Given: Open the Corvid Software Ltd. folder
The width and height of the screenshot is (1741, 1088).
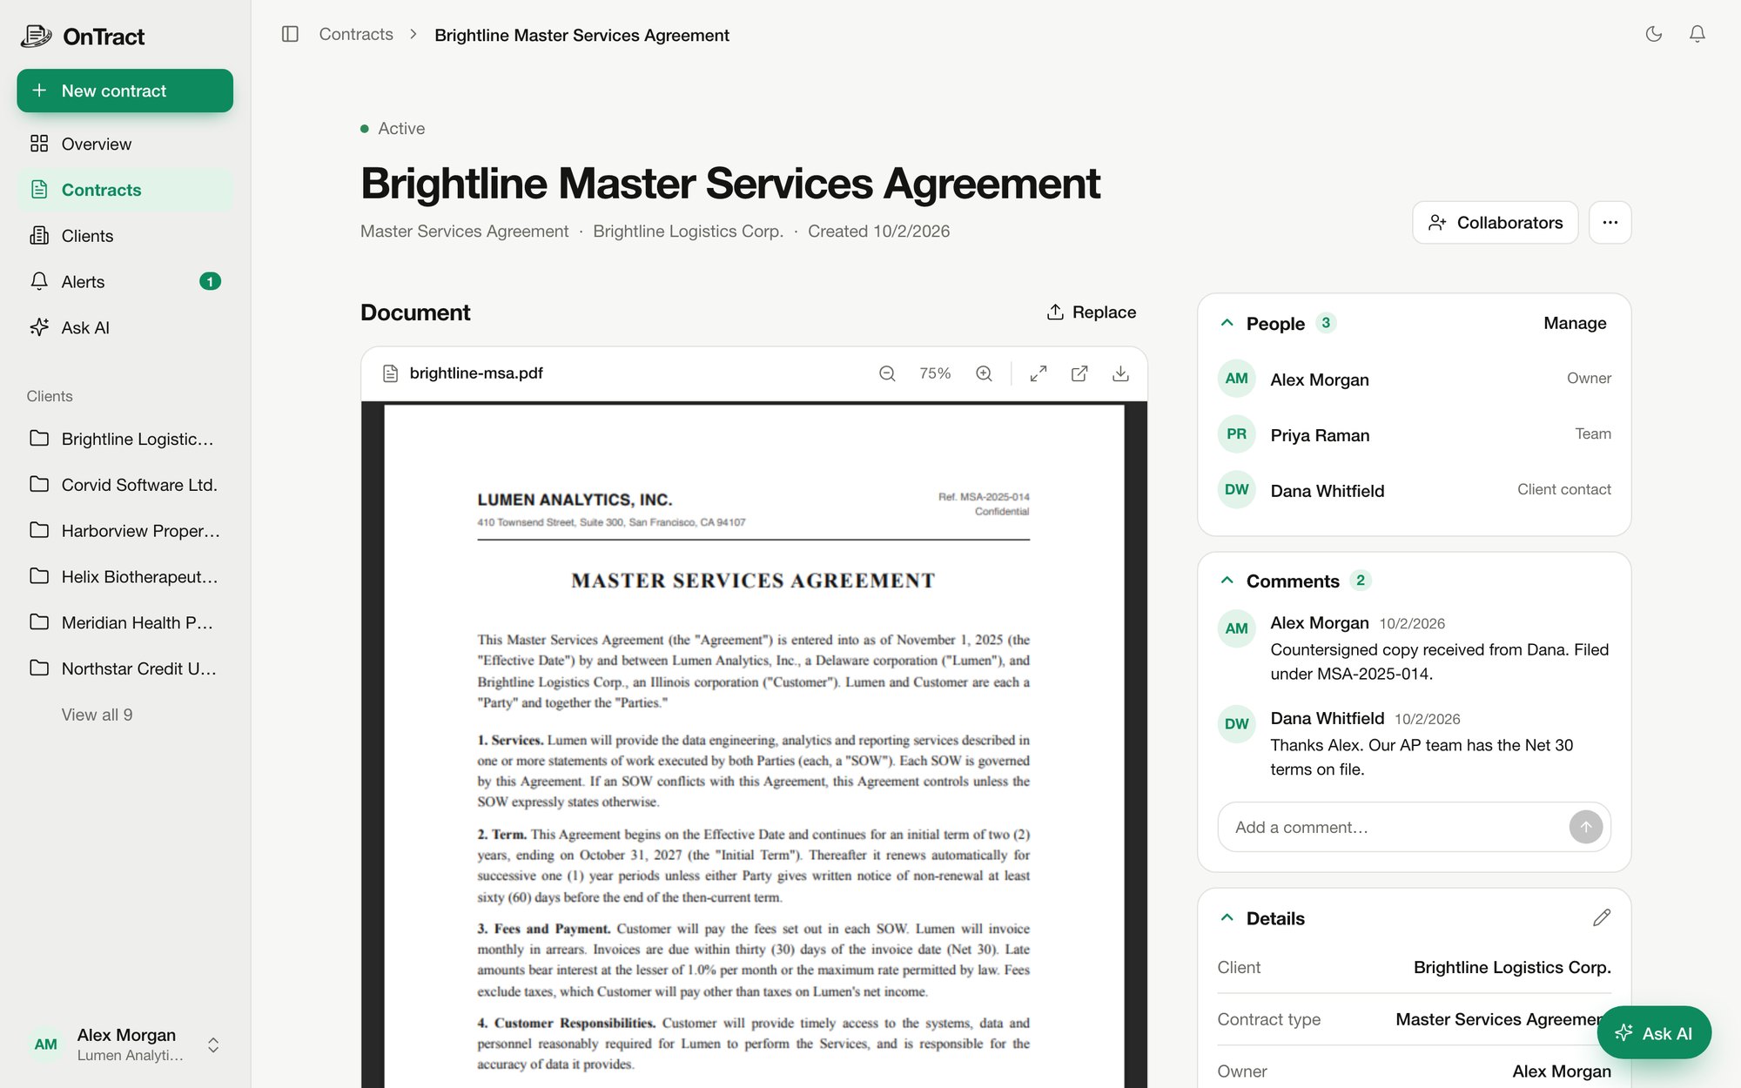Looking at the screenshot, I should (x=125, y=485).
